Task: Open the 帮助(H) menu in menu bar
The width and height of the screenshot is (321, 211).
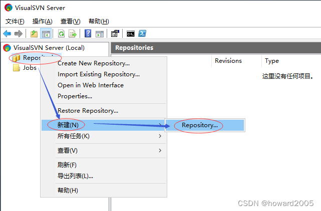Action: [x=99, y=21]
